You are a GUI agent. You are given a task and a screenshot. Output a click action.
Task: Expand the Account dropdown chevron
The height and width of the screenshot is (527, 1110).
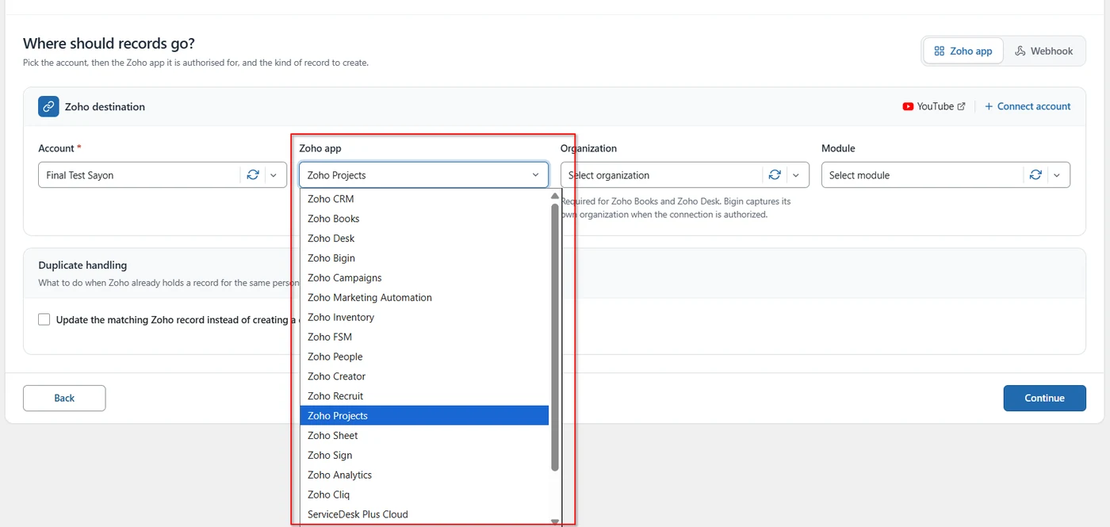point(274,175)
